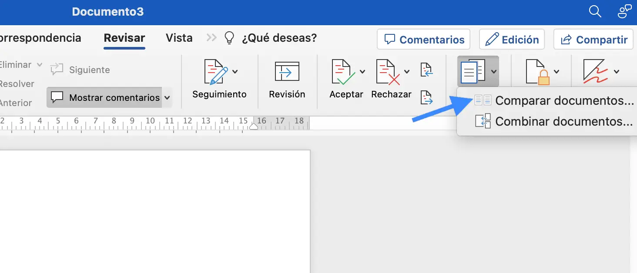The image size is (637, 273).
Task: Click the Compartir button
Action: coord(593,40)
